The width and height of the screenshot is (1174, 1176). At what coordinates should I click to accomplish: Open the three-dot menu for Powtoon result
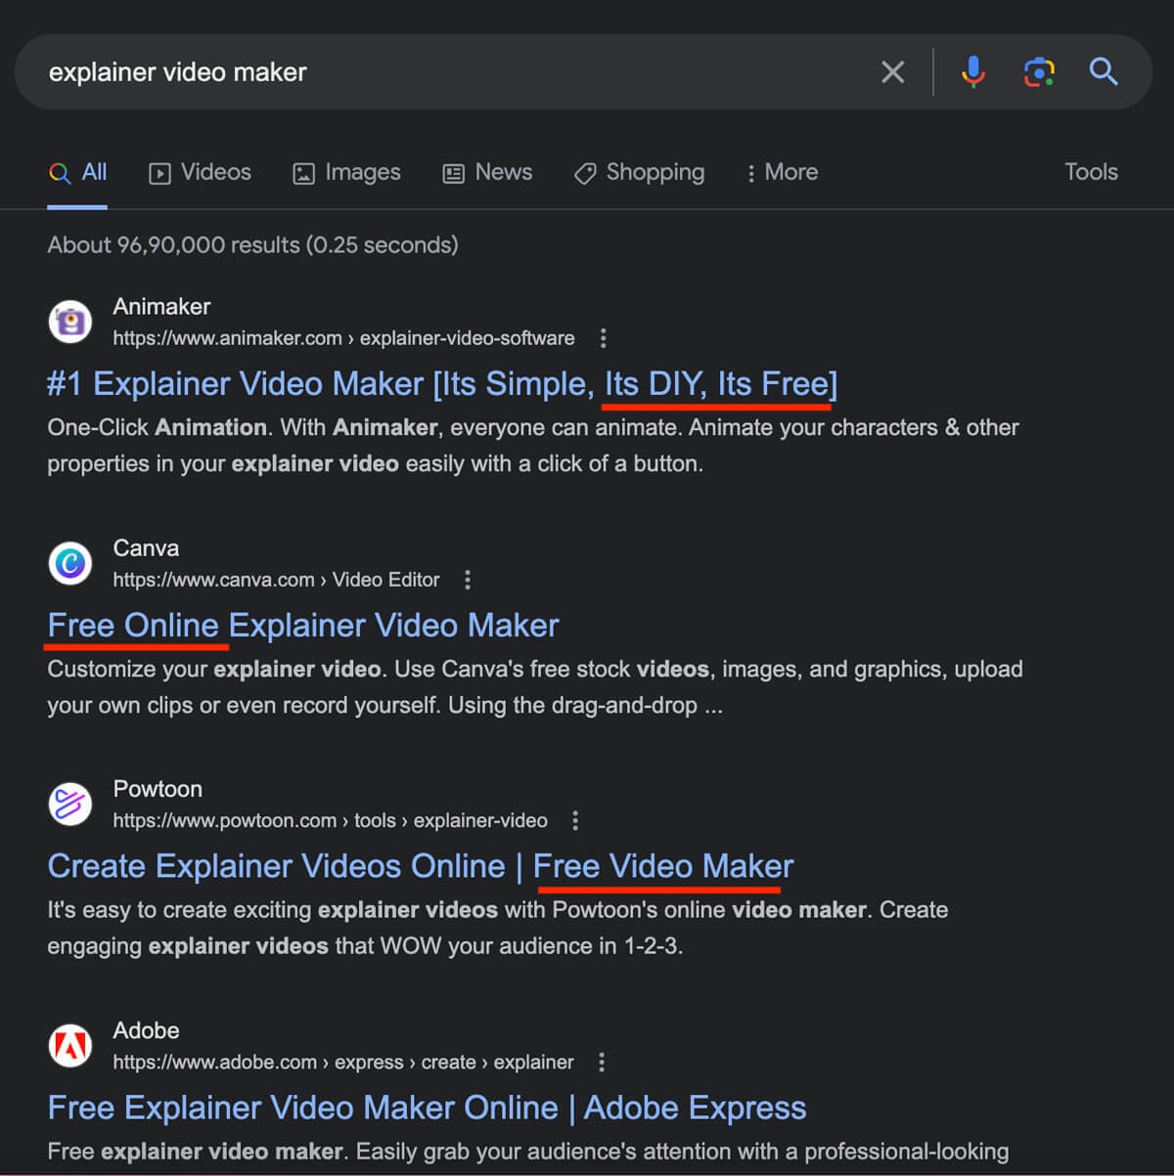pyautogui.click(x=575, y=820)
